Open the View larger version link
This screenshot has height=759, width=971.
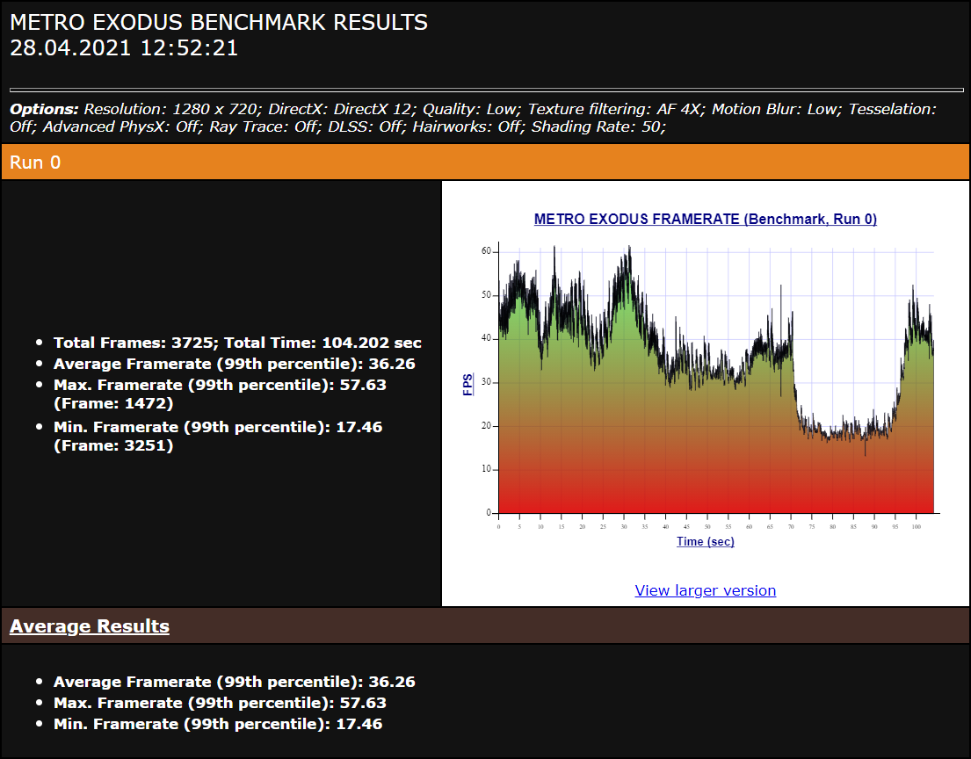tap(706, 590)
